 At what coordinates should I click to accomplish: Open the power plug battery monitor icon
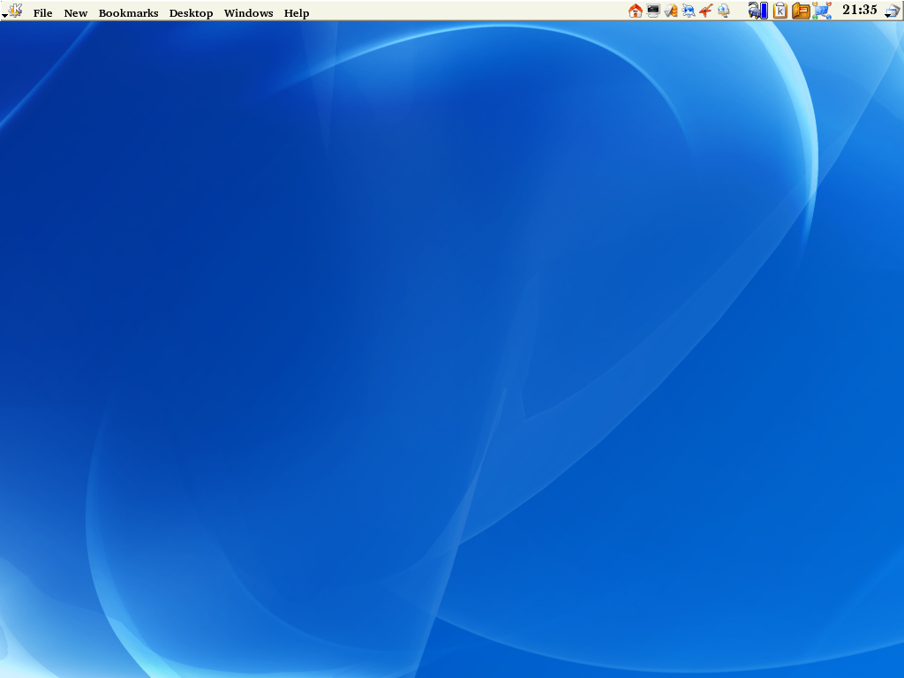click(757, 11)
